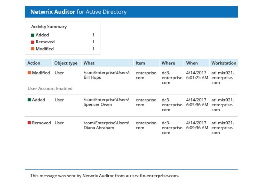The image size is (262, 184).
Task: Click the footer message sent by Netwrix Auditor
Action: tap(105, 176)
